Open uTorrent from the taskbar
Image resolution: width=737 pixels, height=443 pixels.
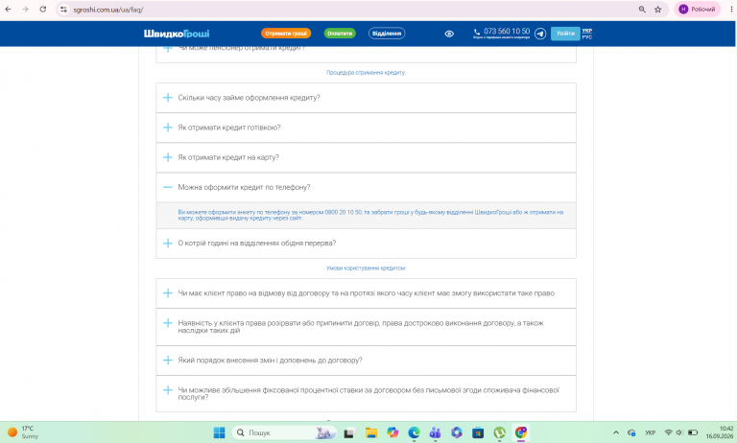click(x=499, y=432)
